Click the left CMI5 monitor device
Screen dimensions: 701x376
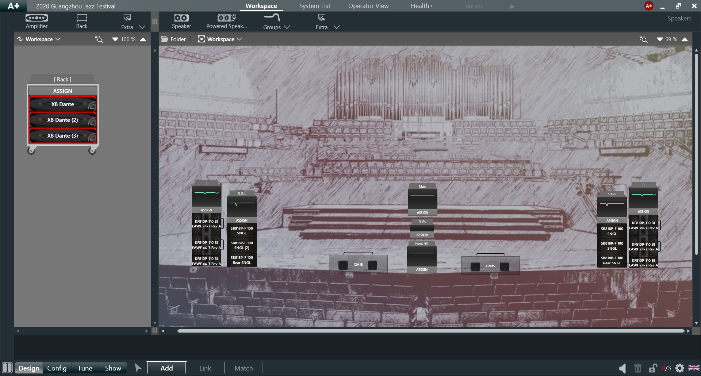pyautogui.click(x=358, y=264)
